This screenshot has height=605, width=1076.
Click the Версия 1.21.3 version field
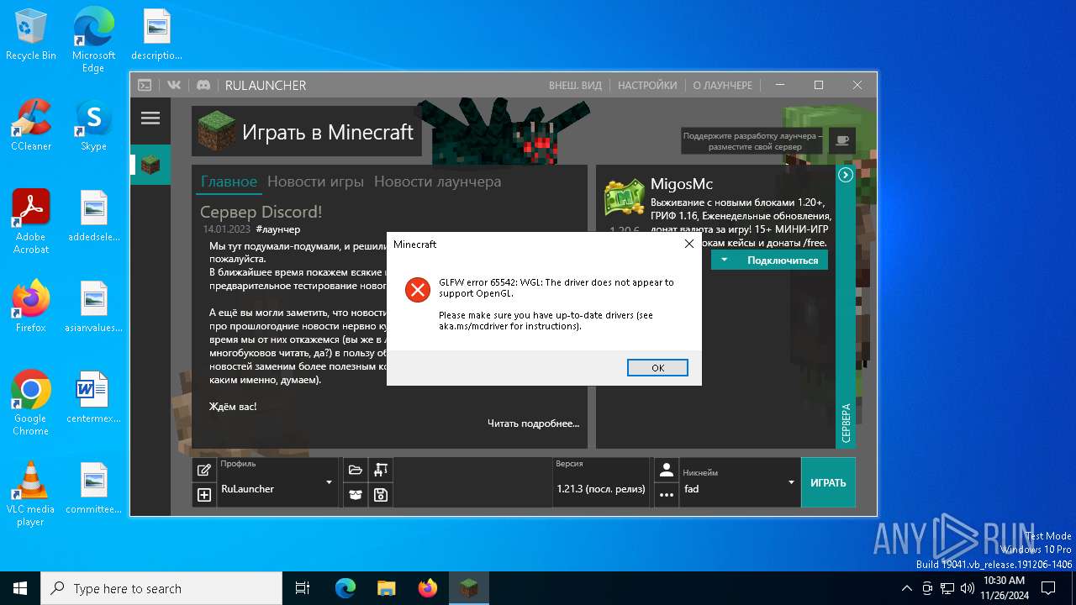coord(601,482)
